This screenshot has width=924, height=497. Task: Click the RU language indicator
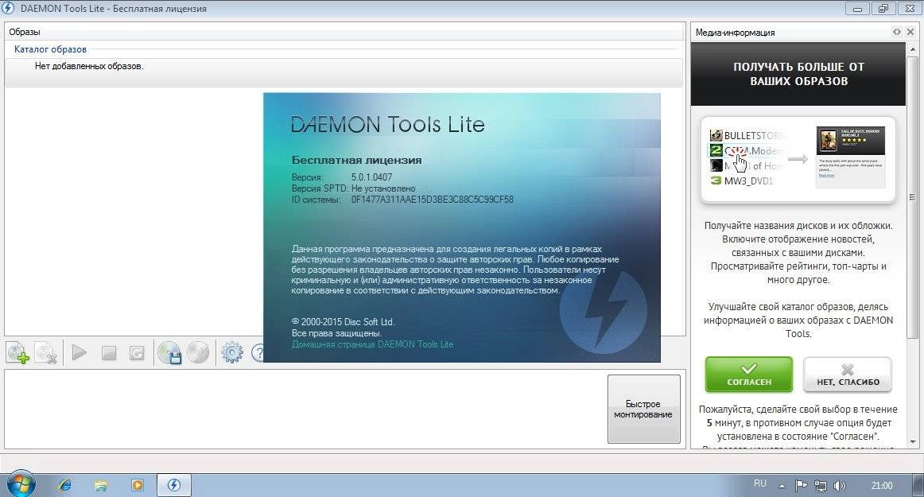[760, 483]
